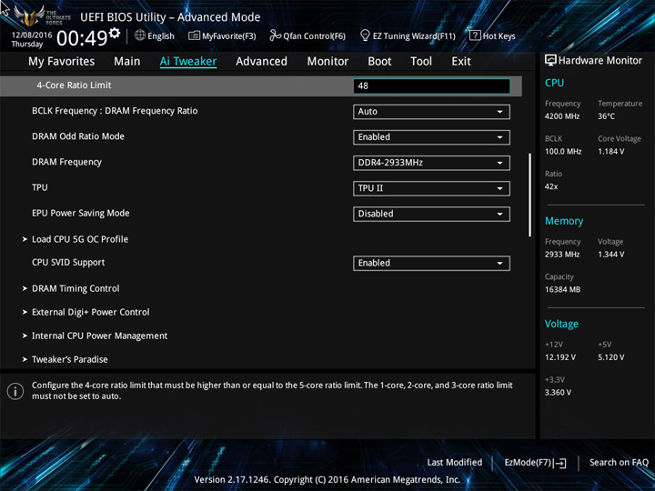Viewport: 655px width, 491px height.
Task: Open the Monitor tab
Action: (x=327, y=62)
